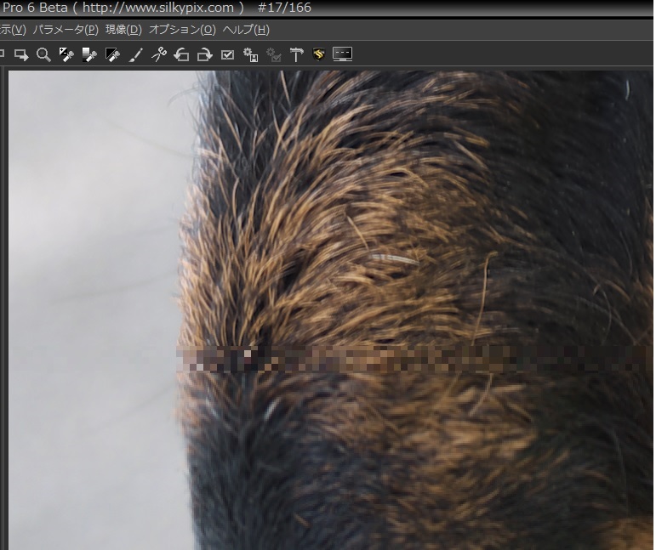This screenshot has width=656, height=550.
Task: Open the 現像(D) menu
Action: point(123,30)
